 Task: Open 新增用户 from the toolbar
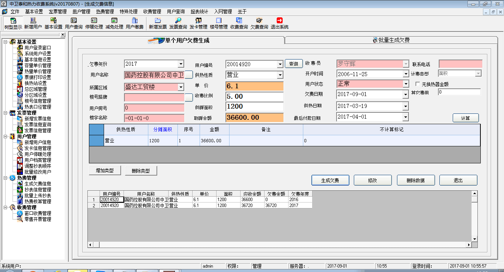click(33, 21)
